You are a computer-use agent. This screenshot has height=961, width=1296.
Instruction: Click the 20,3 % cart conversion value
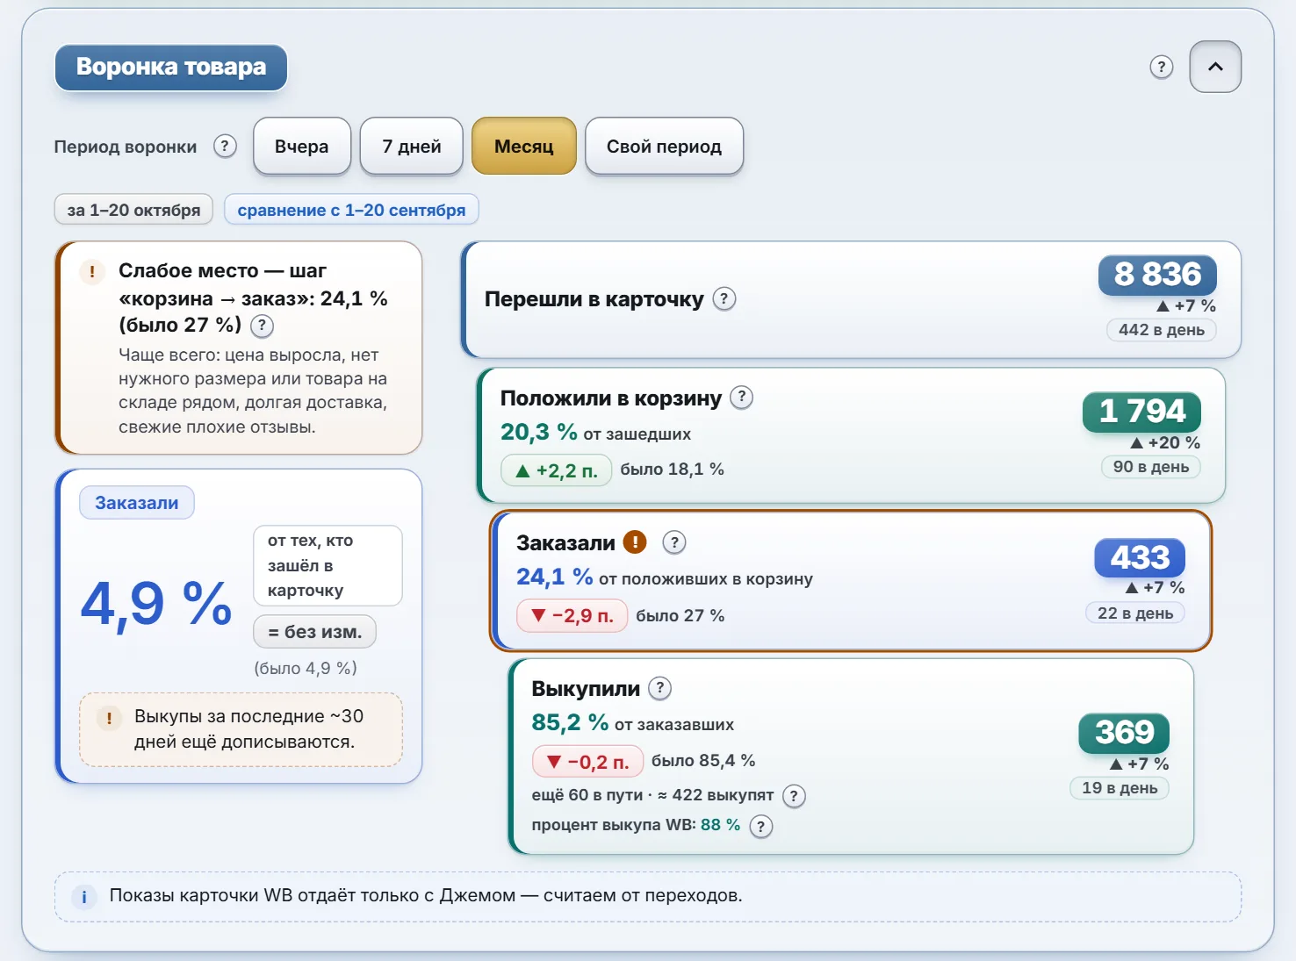(x=539, y=432)
